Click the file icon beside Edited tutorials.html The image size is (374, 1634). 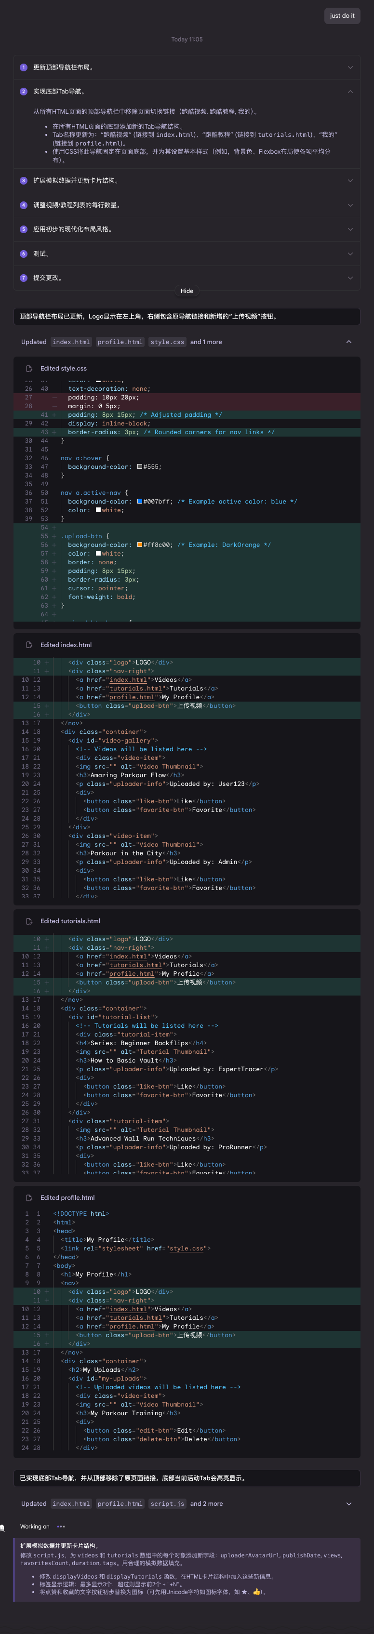(x=29, y=921)
